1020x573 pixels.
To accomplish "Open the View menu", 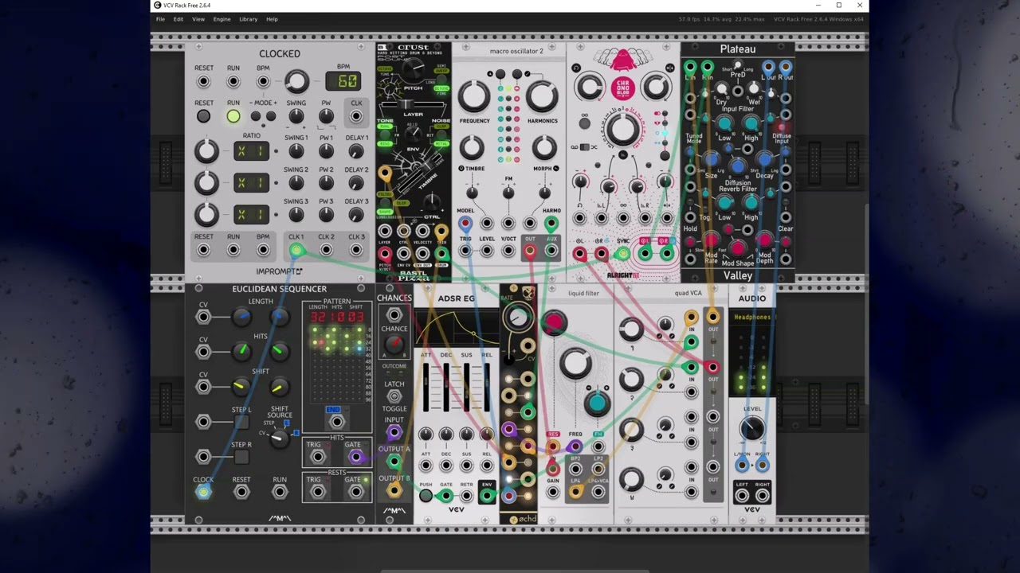I will (x=198, y=19).
